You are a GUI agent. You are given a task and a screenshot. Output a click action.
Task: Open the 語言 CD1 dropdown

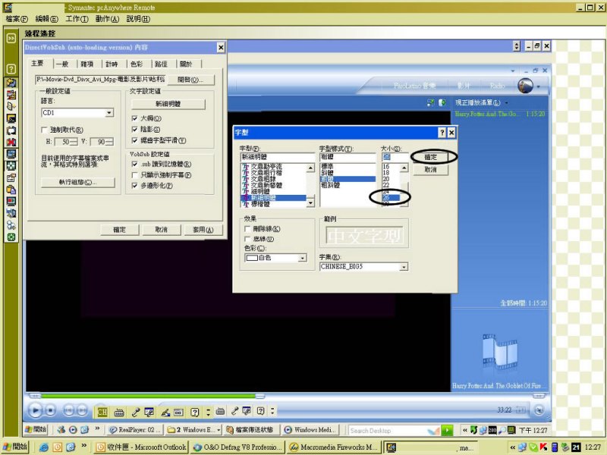point(109,112)
